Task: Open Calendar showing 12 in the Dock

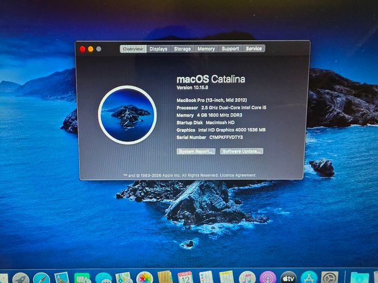Action: coord(185,278)
